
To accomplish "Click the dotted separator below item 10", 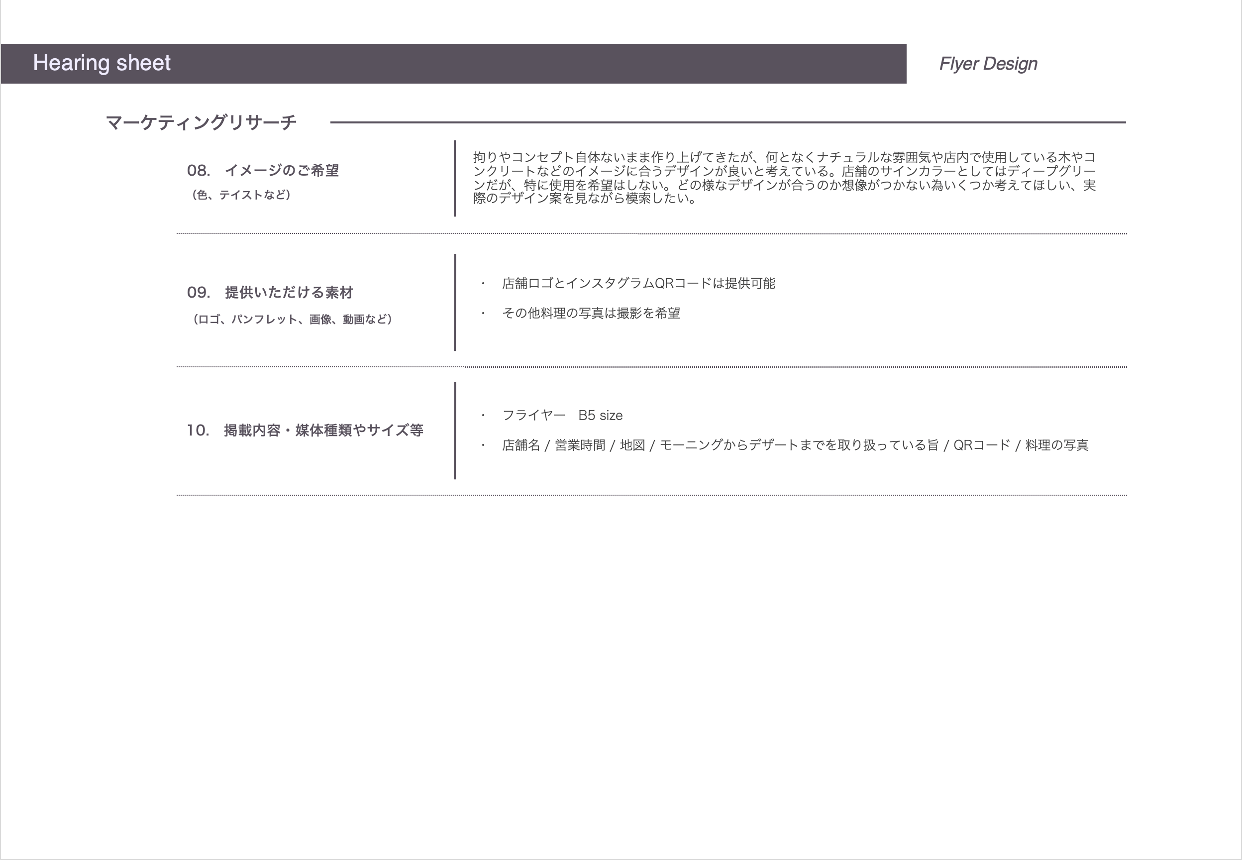I will click(651, 495).
